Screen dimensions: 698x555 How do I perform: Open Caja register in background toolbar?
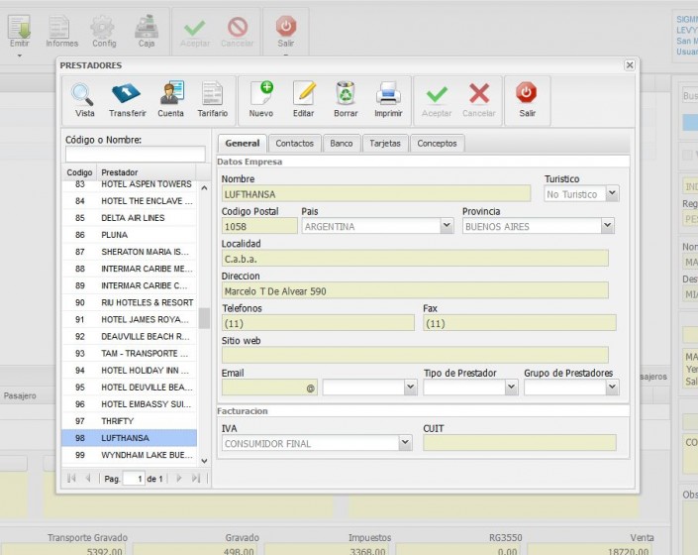tap(147, 31)
